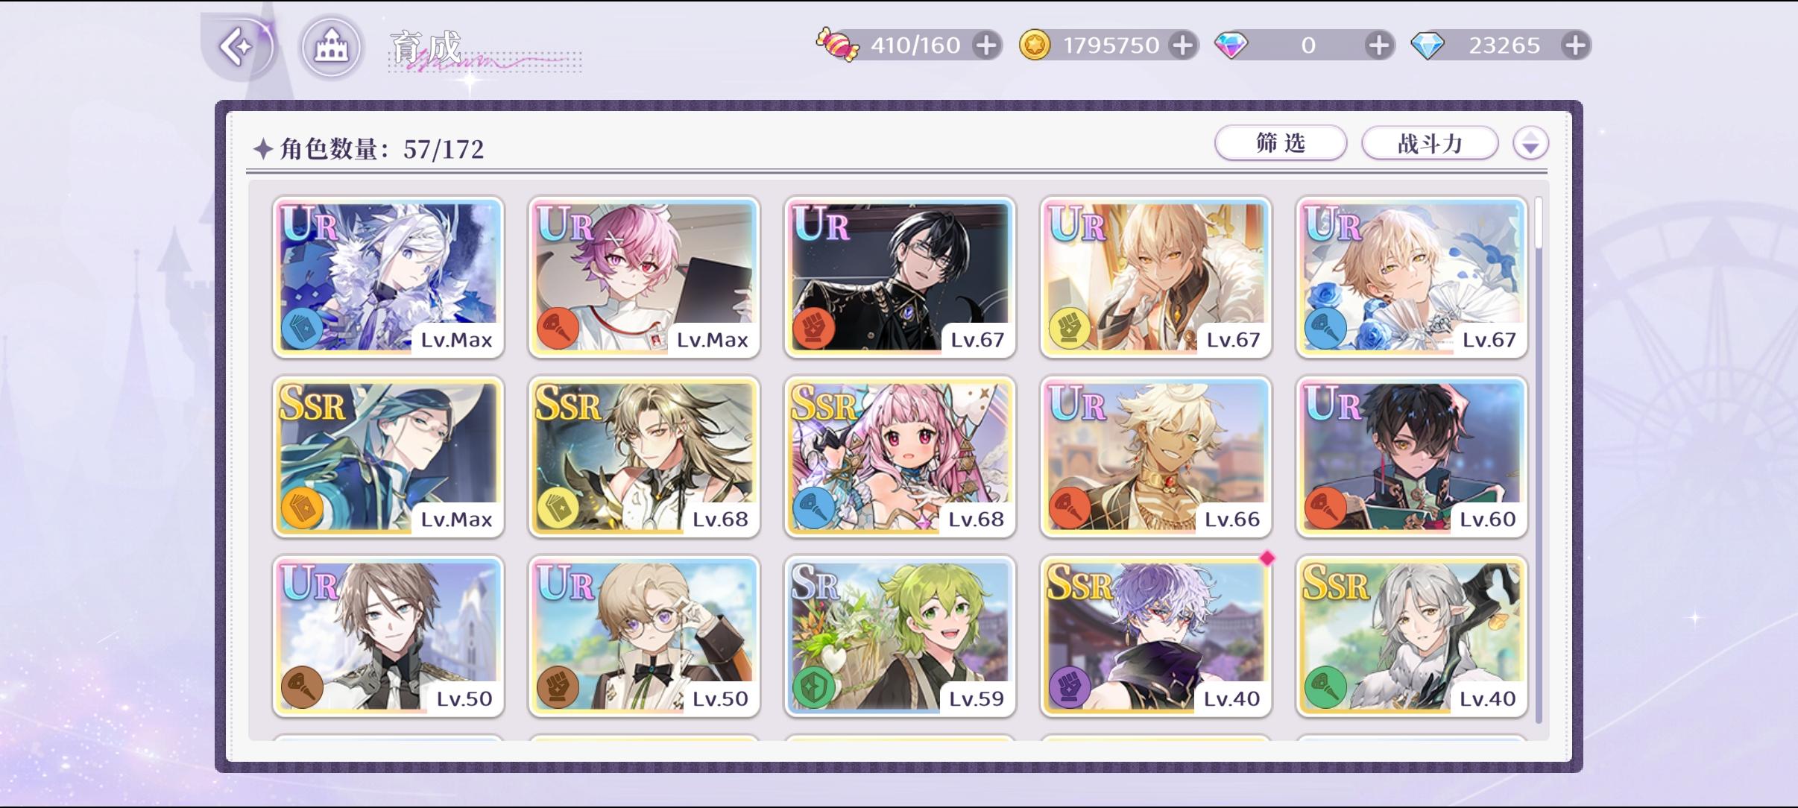Open the black-haired glasses UR Lv.67 card
The height and width of the screenshot is (808, 1798).
point(900,277)
